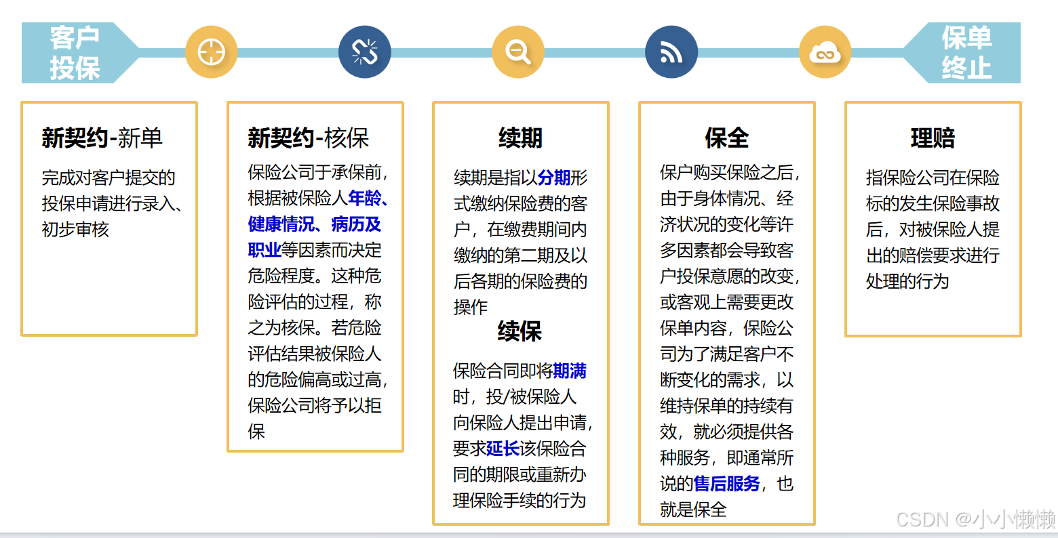Click the blue broken-link icon
This screenshot has width=1058, height=538.
tap(365, 52)
